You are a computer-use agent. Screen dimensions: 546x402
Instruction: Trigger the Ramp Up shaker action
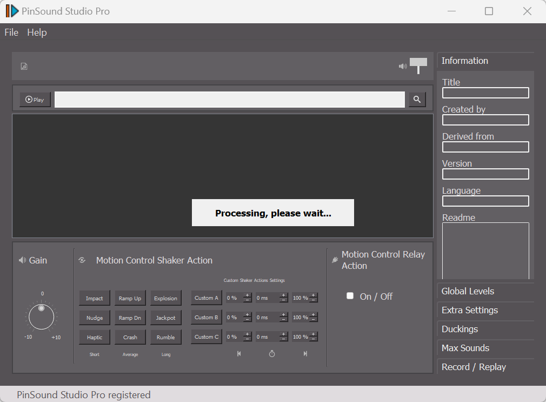[130, 298]
